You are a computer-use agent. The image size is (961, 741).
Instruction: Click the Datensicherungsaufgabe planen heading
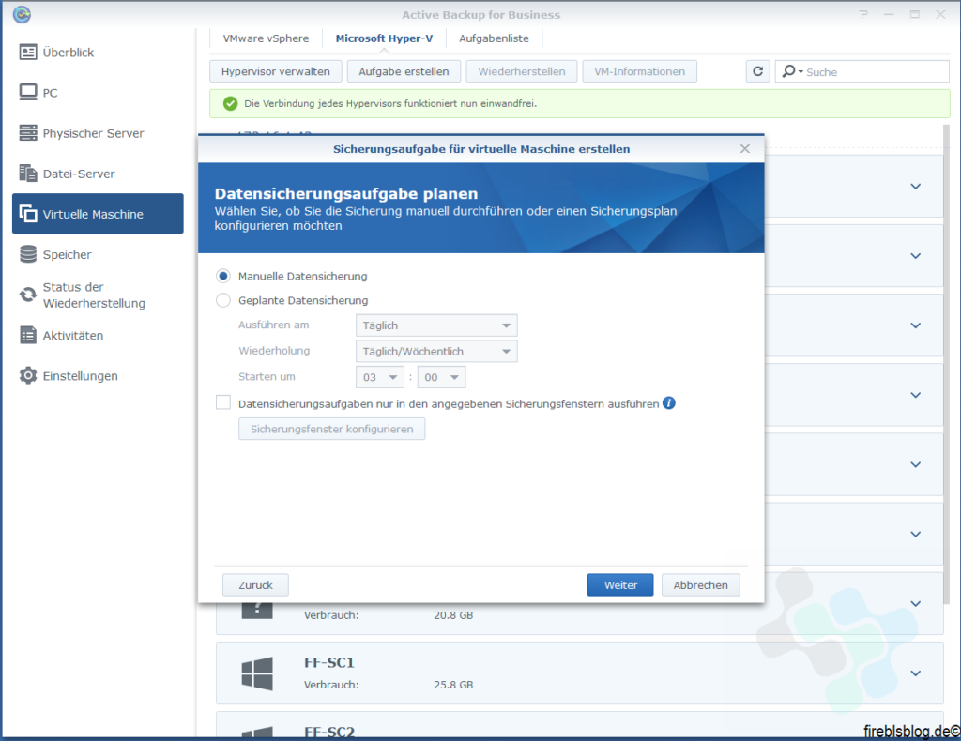pyautogui.click(x=346, y=193)
